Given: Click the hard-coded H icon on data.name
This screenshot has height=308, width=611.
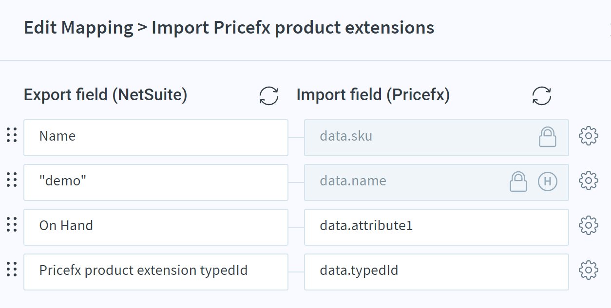Looking at the screenshot, I should click(x=548, y=181).
